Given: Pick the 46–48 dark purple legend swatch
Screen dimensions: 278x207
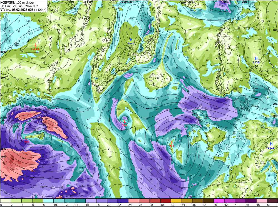Looking at the screenshot, I should (251, 201).
